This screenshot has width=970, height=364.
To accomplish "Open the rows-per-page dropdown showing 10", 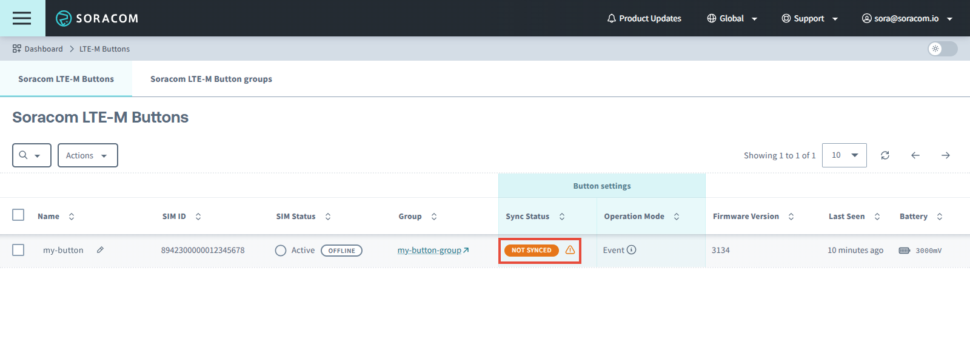I will (844, 155).
